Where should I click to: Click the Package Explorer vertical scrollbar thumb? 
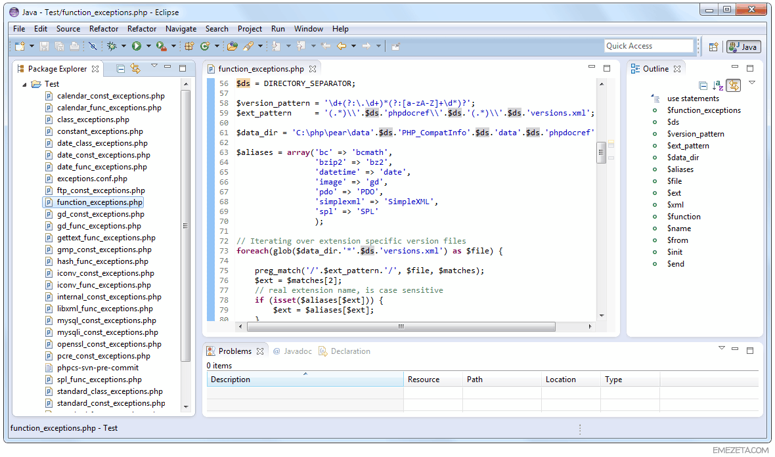click(x=185, y=226)
